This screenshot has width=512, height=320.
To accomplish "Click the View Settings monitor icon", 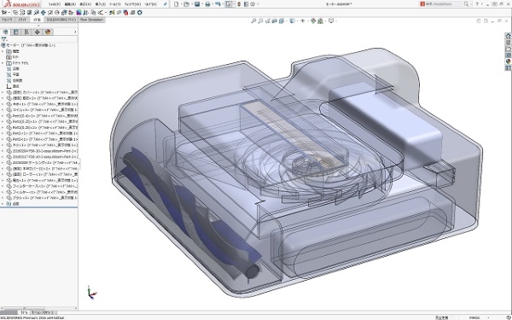I will (x=331, y=20).
